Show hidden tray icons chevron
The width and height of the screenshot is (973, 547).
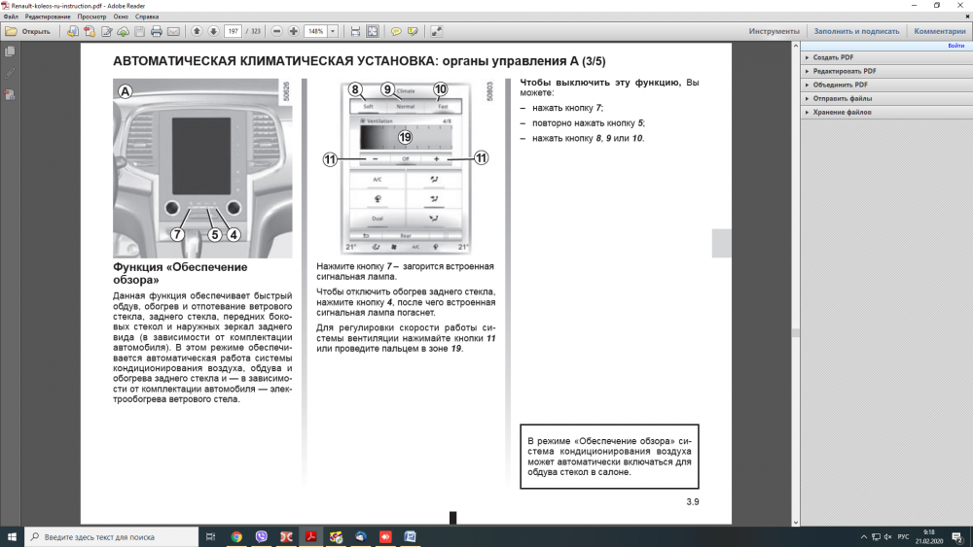click(x=864, y=536)
